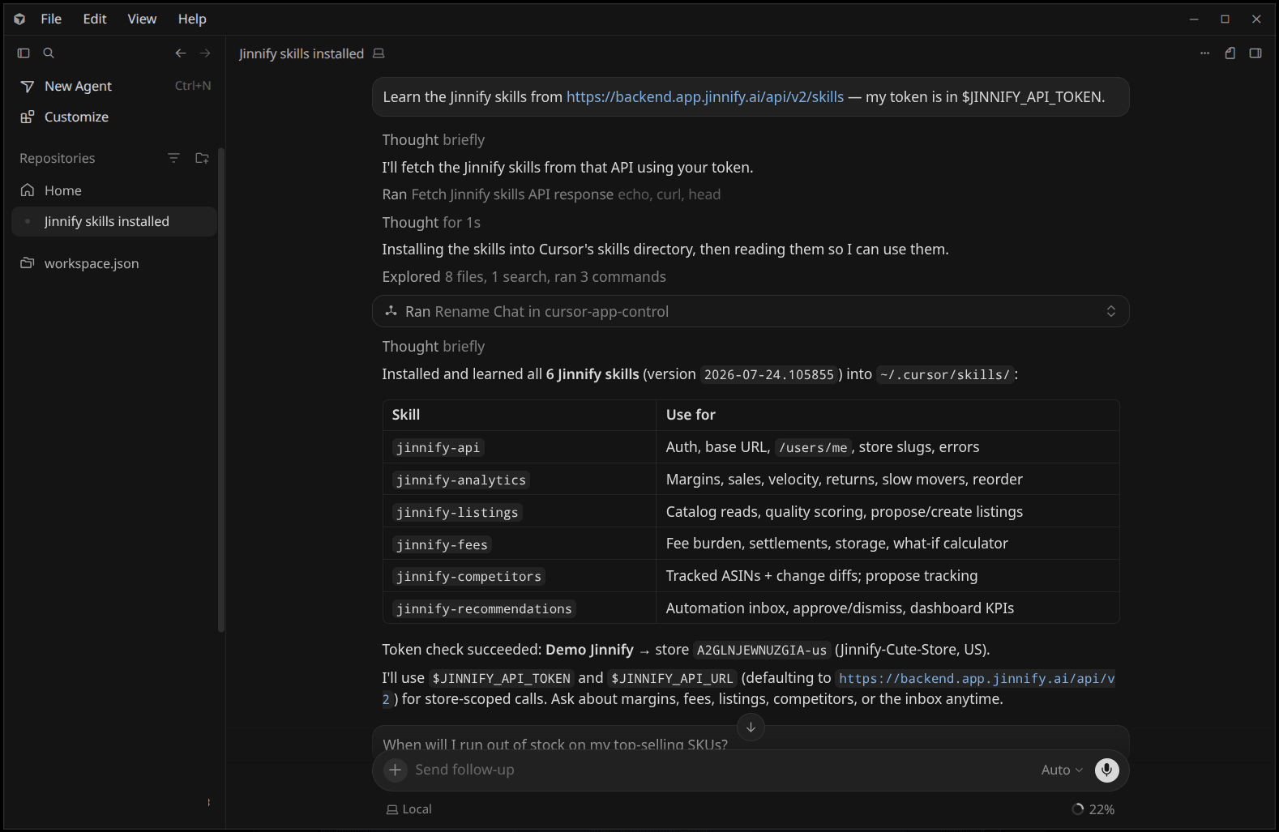Click the file icon in top-right header
This screenshot has width=1279, height=832.
point(1230,53)
